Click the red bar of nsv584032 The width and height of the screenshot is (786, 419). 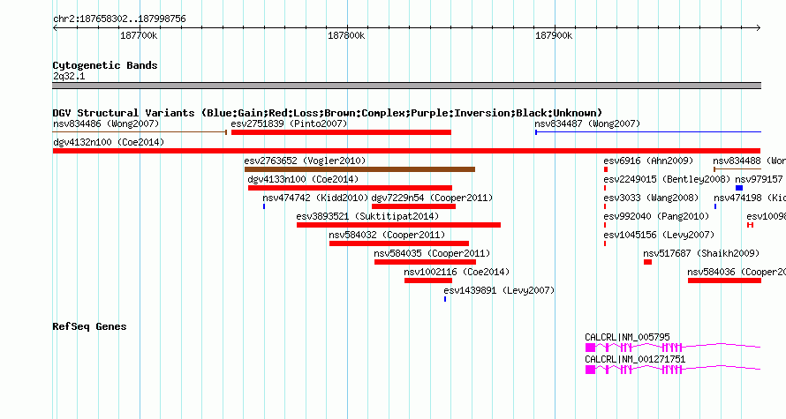point(399,243)
